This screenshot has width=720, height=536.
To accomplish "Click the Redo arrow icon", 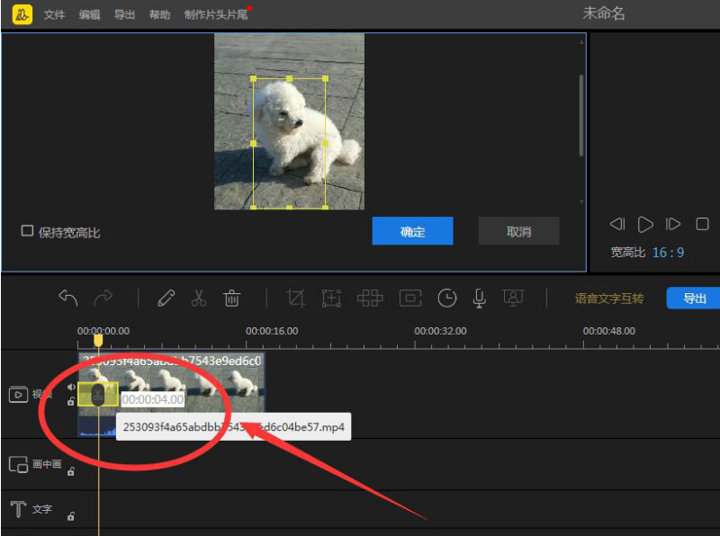I will [x=103, y=299].
